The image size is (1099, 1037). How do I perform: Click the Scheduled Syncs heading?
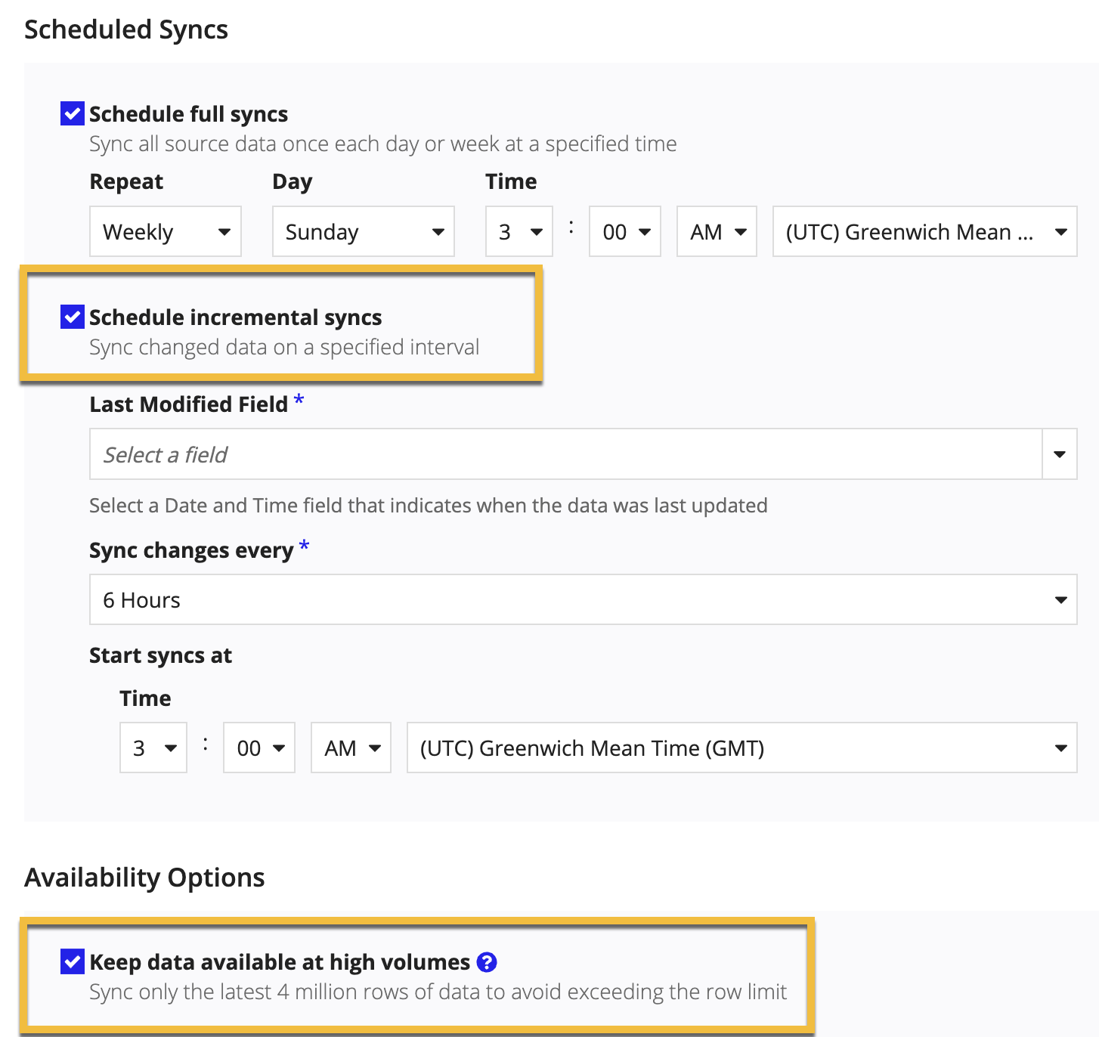pos(126,29)
